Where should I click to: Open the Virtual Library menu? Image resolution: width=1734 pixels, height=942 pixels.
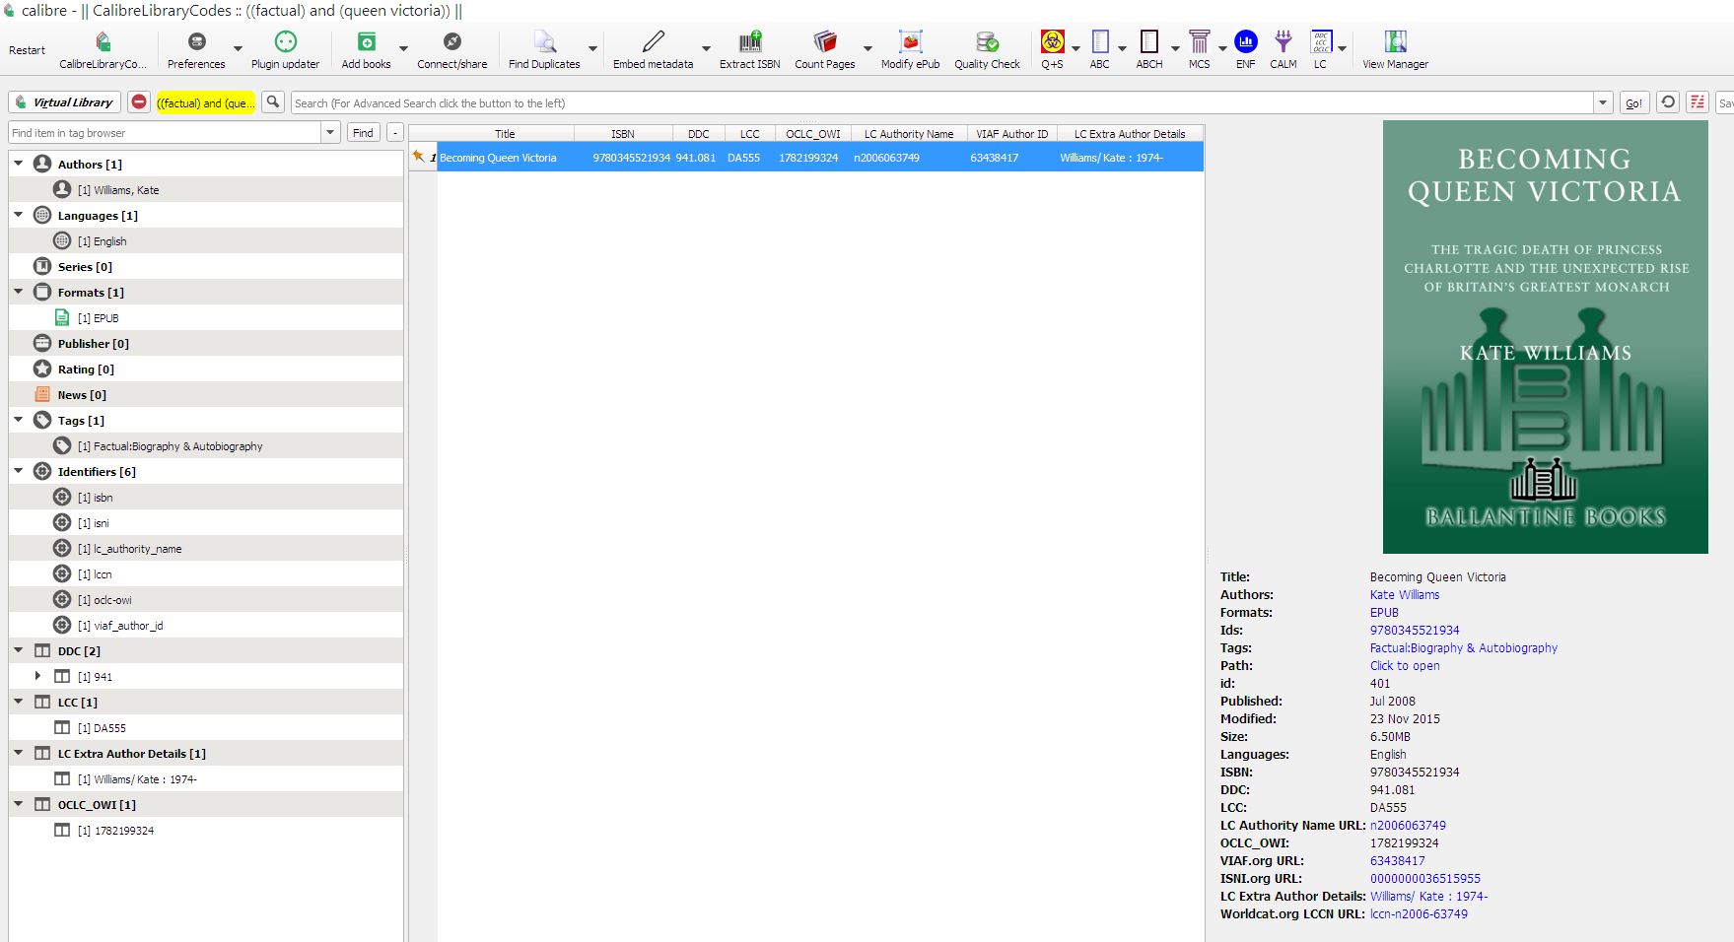65,102
